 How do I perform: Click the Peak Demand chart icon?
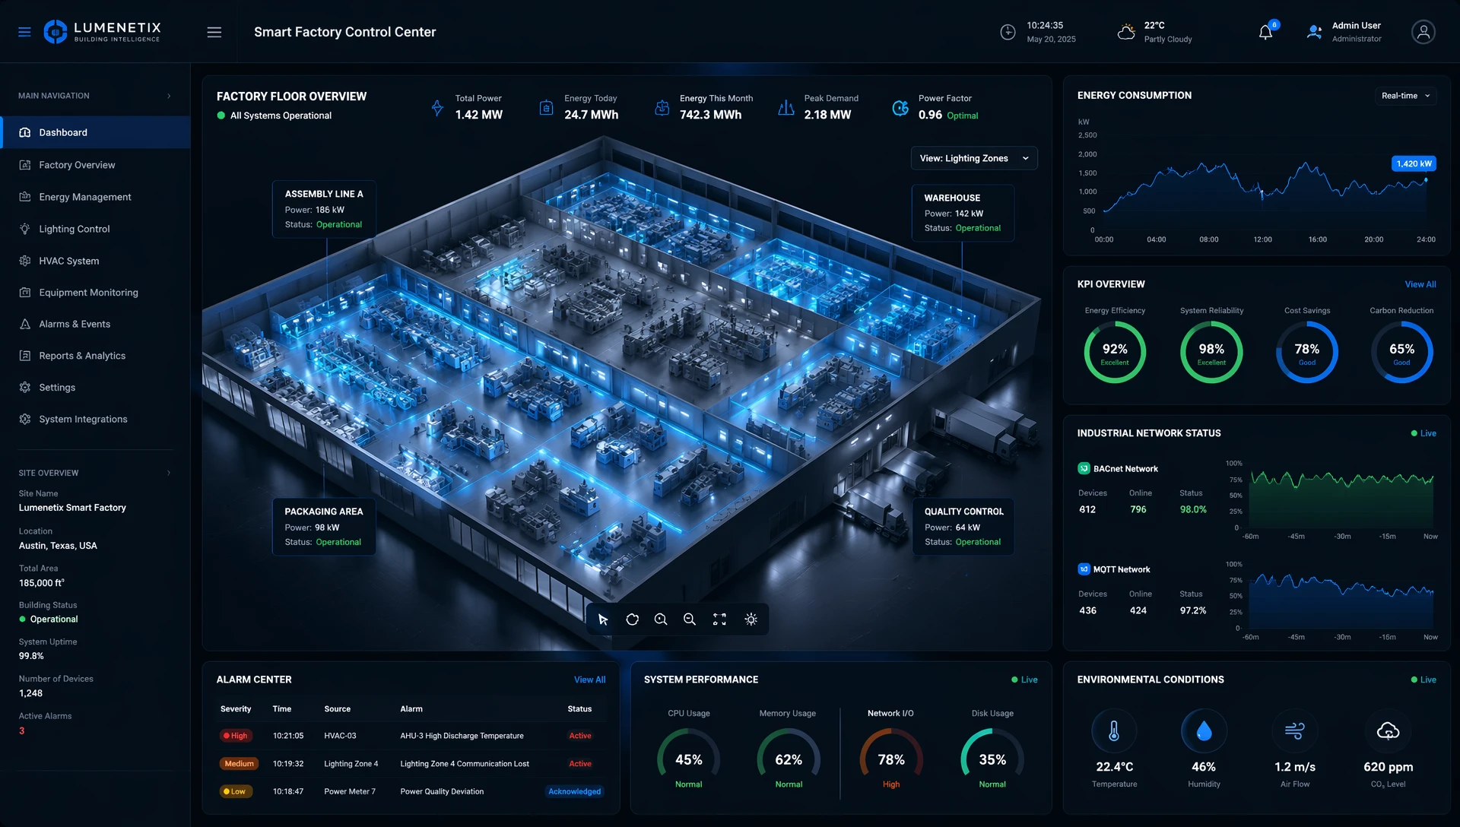click(x=786, y=108)
